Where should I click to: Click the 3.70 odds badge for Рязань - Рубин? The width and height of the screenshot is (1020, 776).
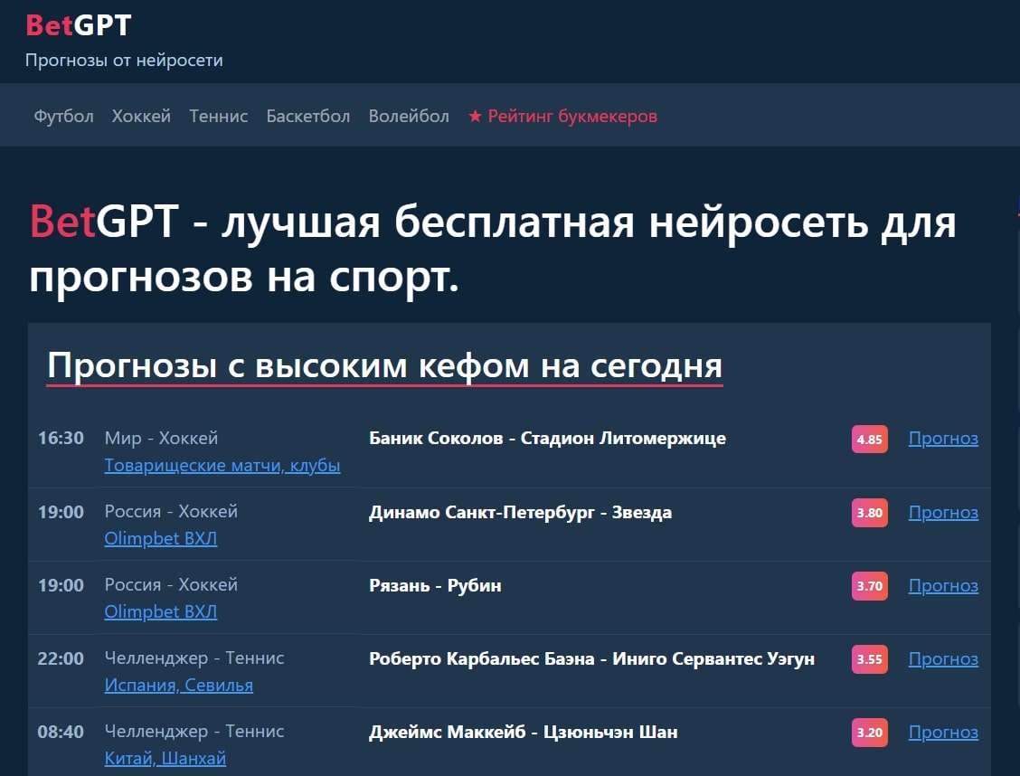tap(869, 586)
